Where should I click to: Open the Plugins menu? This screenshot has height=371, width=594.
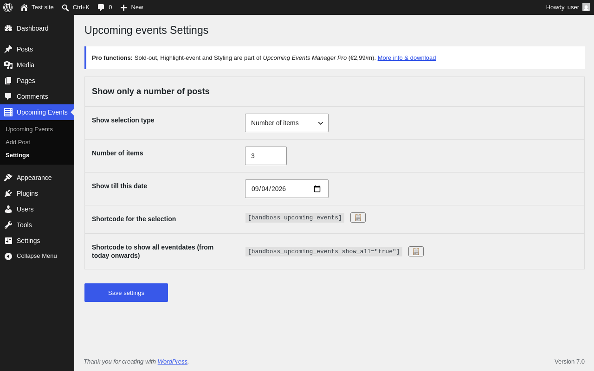pos(37,193)
